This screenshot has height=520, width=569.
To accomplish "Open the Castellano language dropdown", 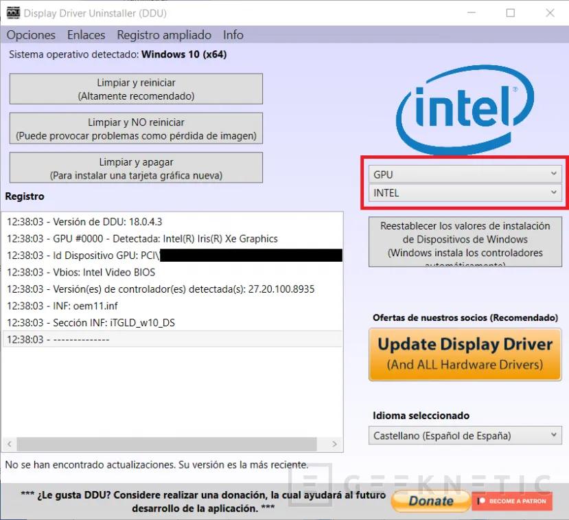I will click(465, 436).
